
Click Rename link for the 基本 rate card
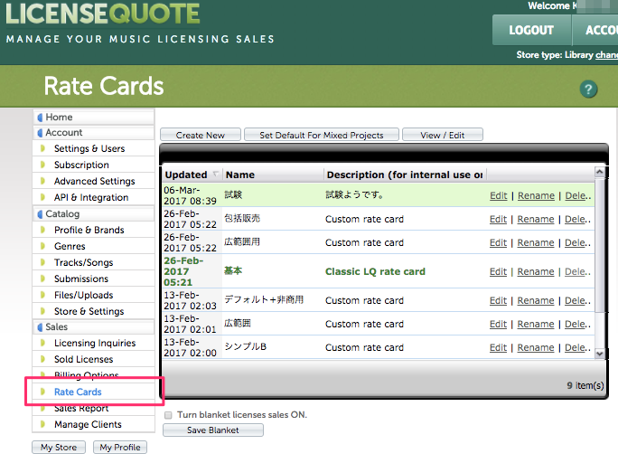point(535,271)
